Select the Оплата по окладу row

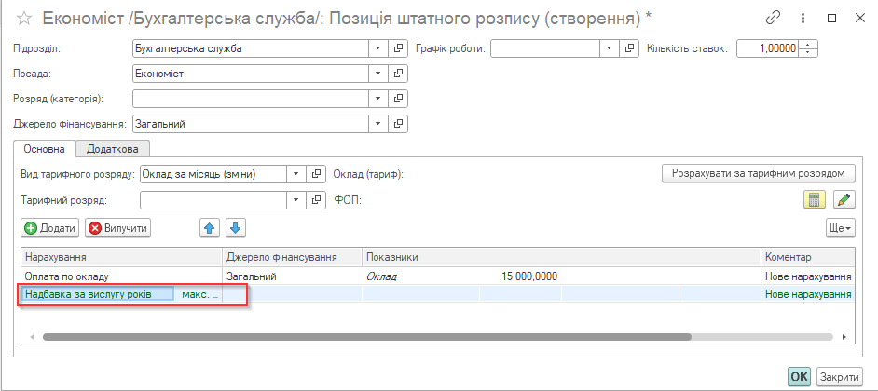tap(438, 276)
